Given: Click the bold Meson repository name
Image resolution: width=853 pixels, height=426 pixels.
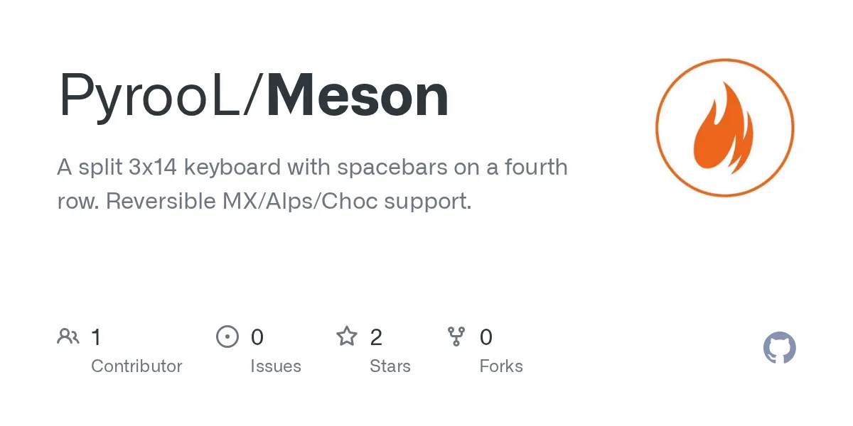Looking at the screenshot, I should 358,96.
